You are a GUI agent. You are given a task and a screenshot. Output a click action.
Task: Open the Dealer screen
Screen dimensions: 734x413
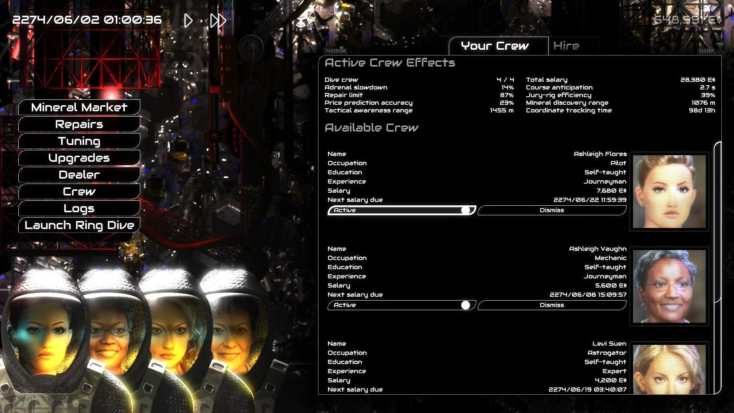(79, 175)
